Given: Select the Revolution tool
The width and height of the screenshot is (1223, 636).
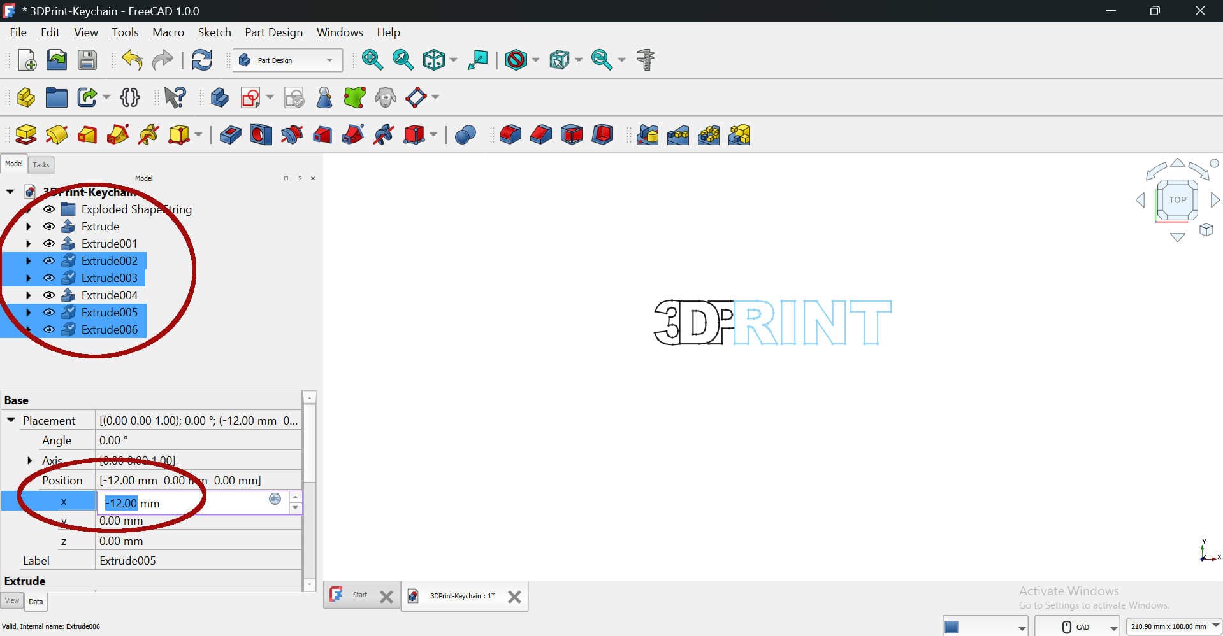Looking at the screenshot, I should coord(57,134).
